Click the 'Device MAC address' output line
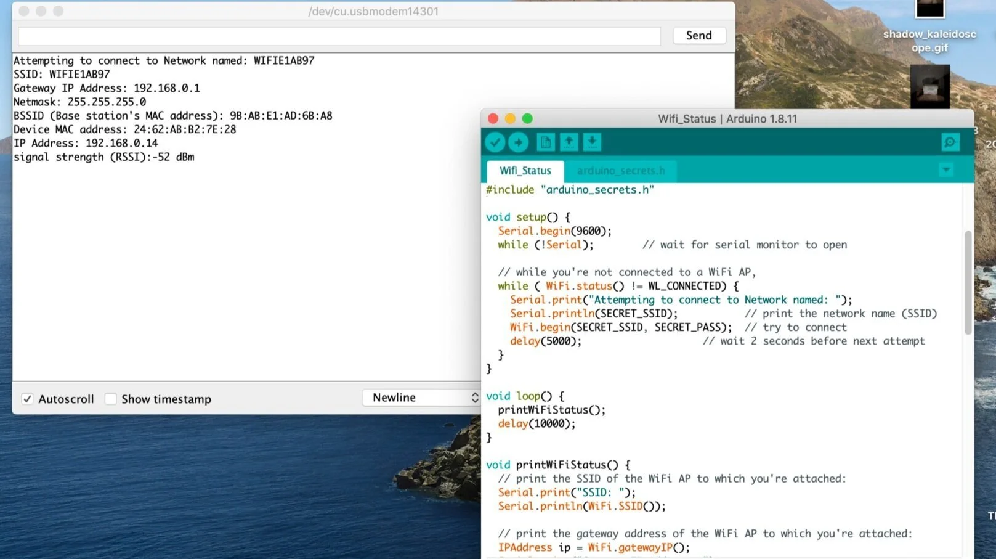This screenshot has width=996, height=559. coord(125,129)
